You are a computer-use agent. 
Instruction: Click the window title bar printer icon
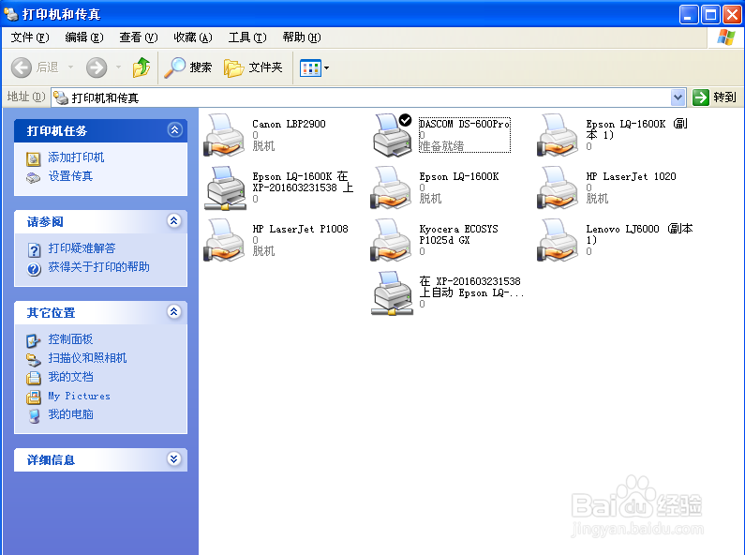coord(11,14)
